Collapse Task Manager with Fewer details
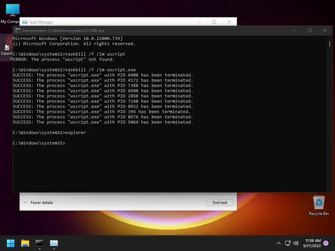 [38, 203]
